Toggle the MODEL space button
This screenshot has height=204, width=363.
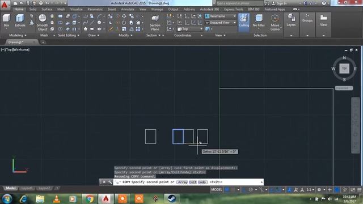[217, 190]
